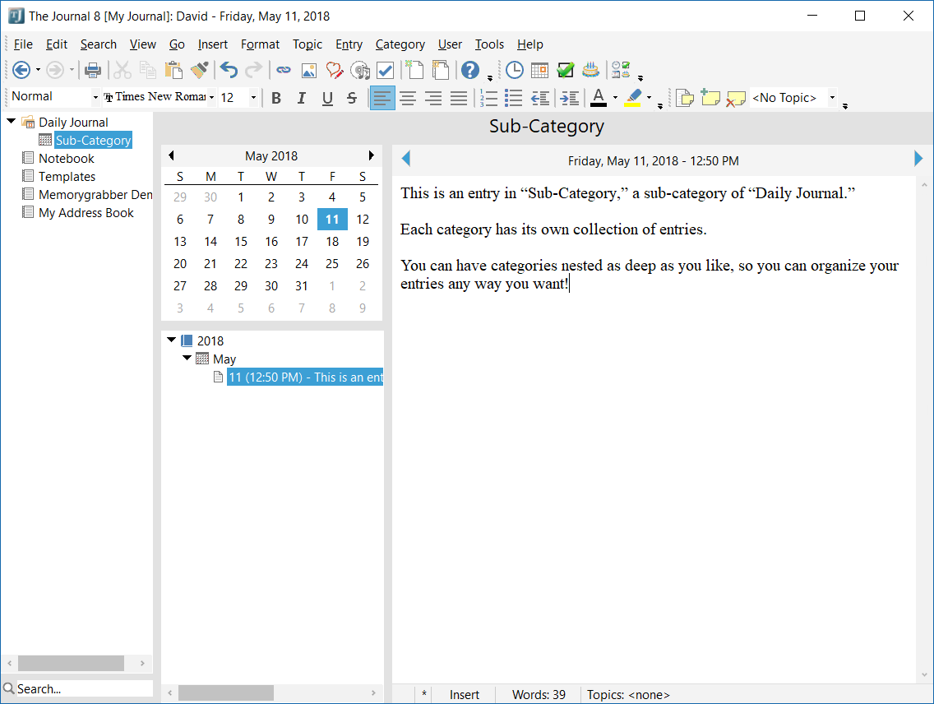
Task: Open the Category menu
Action: [x=400, y=44]
